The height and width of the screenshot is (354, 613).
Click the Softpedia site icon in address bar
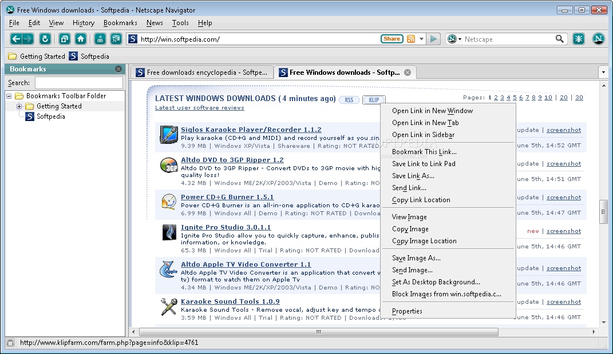[133, 39]
